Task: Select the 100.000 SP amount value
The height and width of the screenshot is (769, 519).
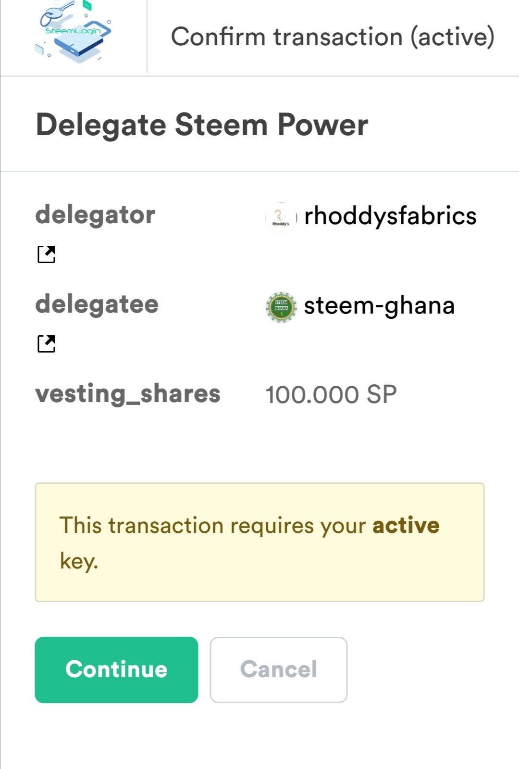Action: [x=331, y=395]
